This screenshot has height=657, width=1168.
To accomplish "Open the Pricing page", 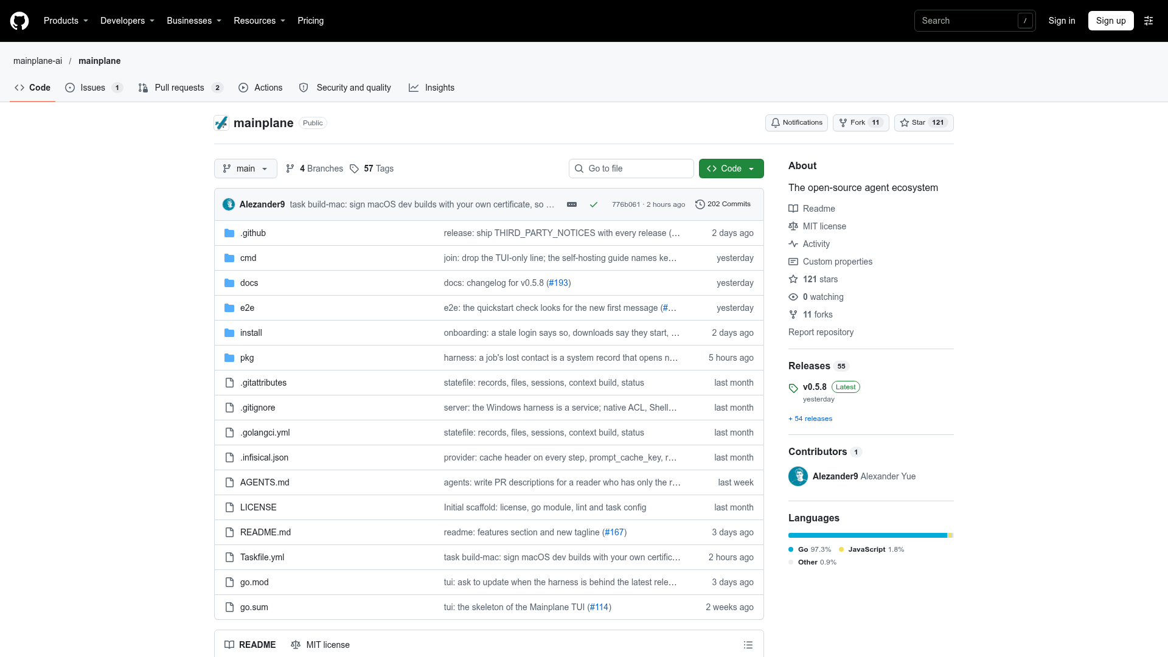I will (310, 21).
